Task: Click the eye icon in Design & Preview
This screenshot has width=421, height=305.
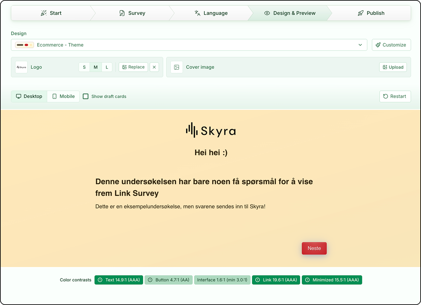Action: pos(267,13)
